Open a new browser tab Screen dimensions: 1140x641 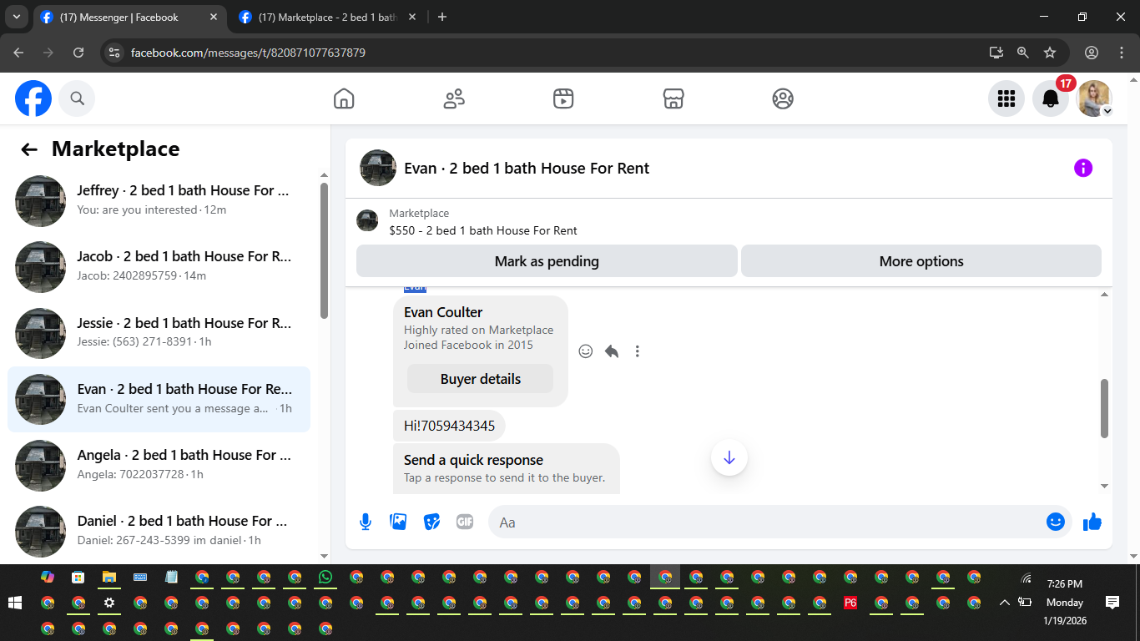(442, 17)
